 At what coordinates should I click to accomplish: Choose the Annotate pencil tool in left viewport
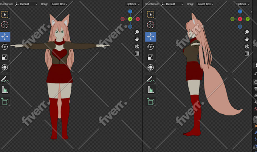click(x=5, y=79)
